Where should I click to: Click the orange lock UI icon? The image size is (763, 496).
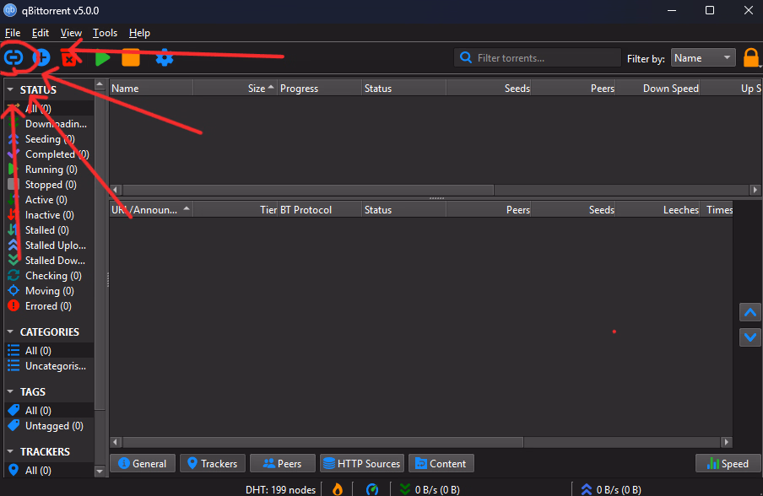751,58
